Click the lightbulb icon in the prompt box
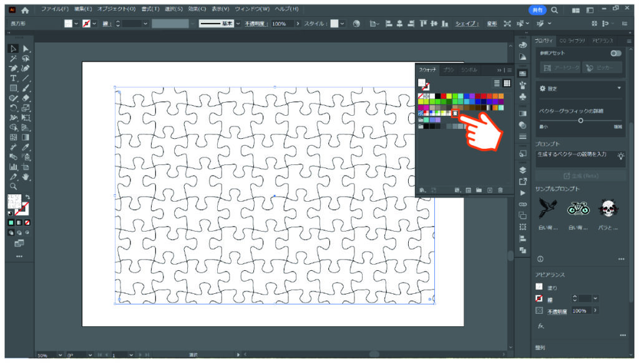Screen dimensions: 639x363 [620, 156]
